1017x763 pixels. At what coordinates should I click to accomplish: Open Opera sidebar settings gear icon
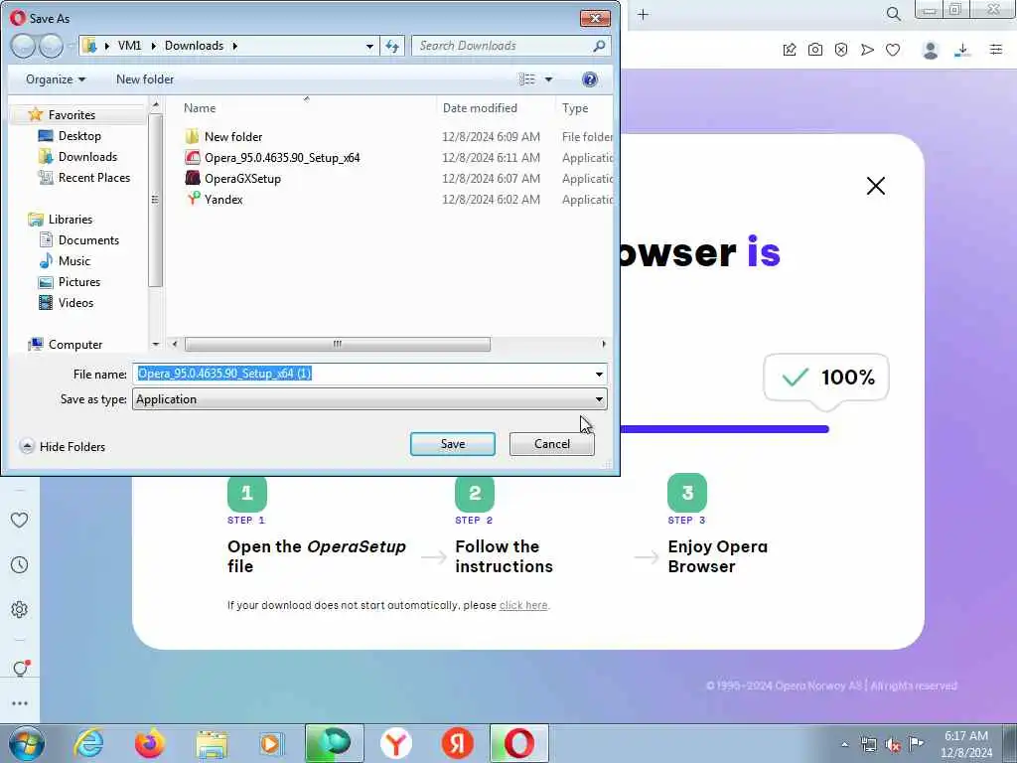(20, 609)
